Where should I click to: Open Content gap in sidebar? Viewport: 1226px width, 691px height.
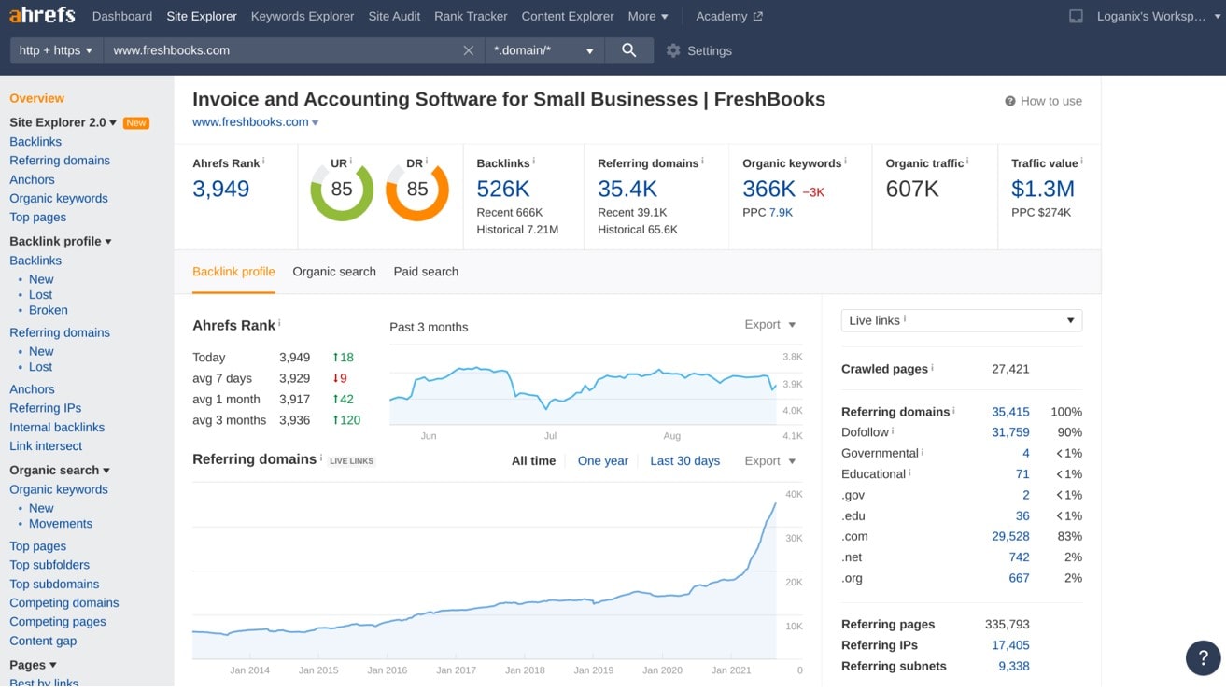coord(43,641)
